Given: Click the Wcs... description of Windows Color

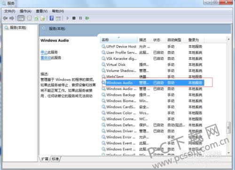Looking at the screenshot, I should point(144,113).
